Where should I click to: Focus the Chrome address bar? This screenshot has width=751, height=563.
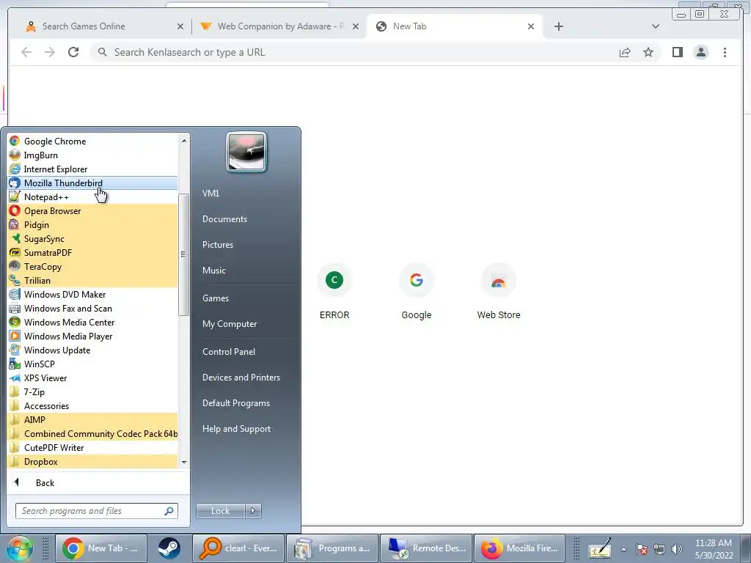click(x=354, y=52)
